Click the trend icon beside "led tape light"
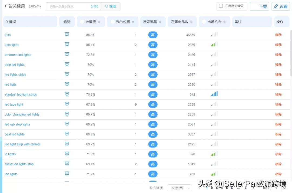The width and height of the screenshot is (292, 193). tap(67, 104)
